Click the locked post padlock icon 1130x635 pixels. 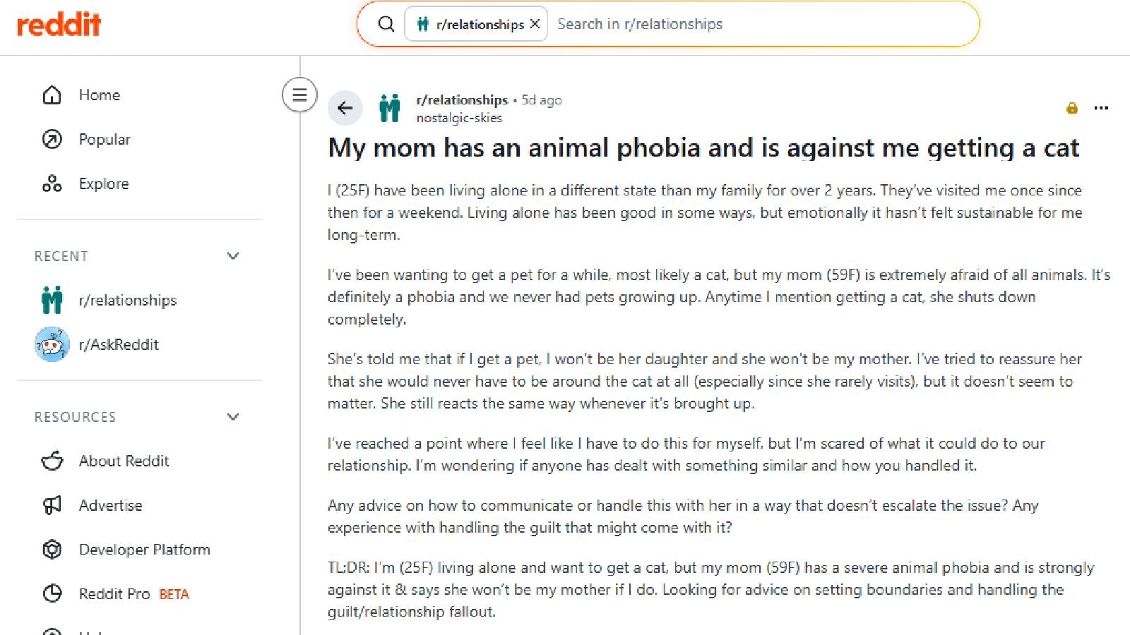(1072, 108)
